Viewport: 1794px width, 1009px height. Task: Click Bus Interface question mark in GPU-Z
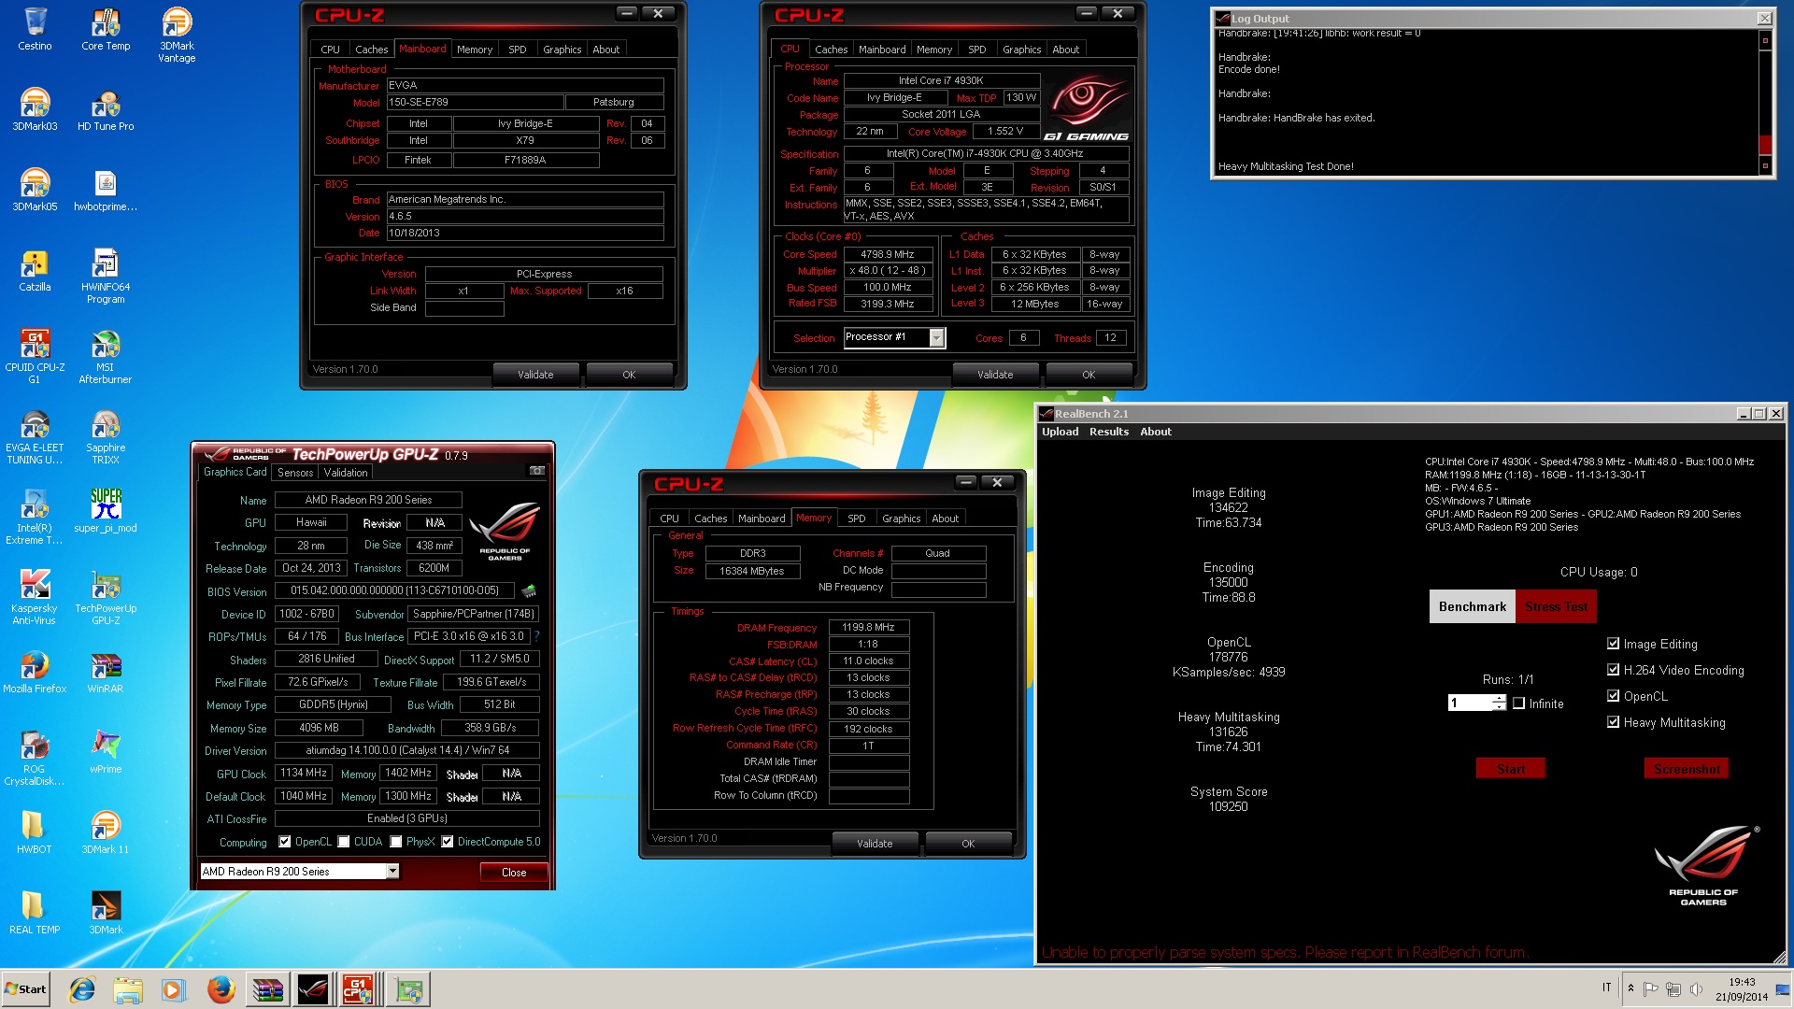click(537, 636)
